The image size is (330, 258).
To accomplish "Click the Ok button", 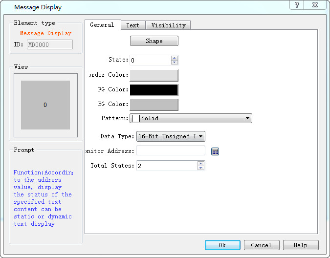I will pyautogui.click(x=222, y=245).
